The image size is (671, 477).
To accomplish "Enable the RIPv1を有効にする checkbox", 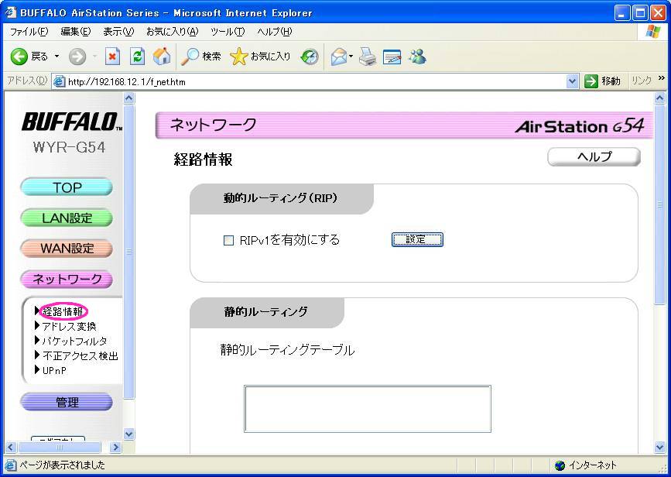I will [x=228, y=241].
